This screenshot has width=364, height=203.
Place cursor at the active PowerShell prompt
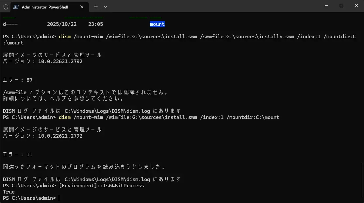click(x=59, y=198)
